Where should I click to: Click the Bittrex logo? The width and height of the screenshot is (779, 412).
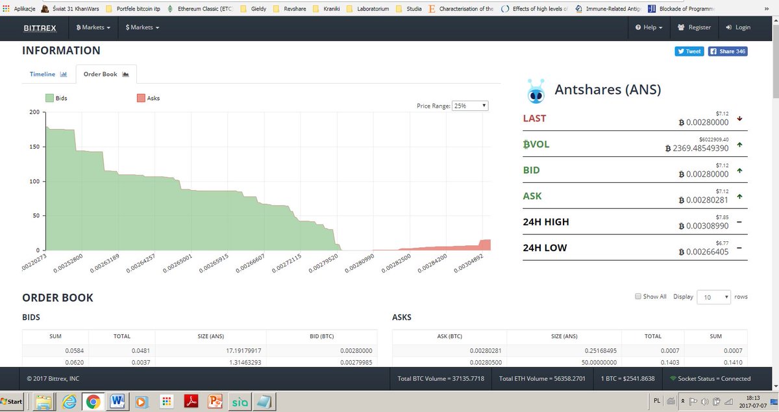tap(39, 28)
